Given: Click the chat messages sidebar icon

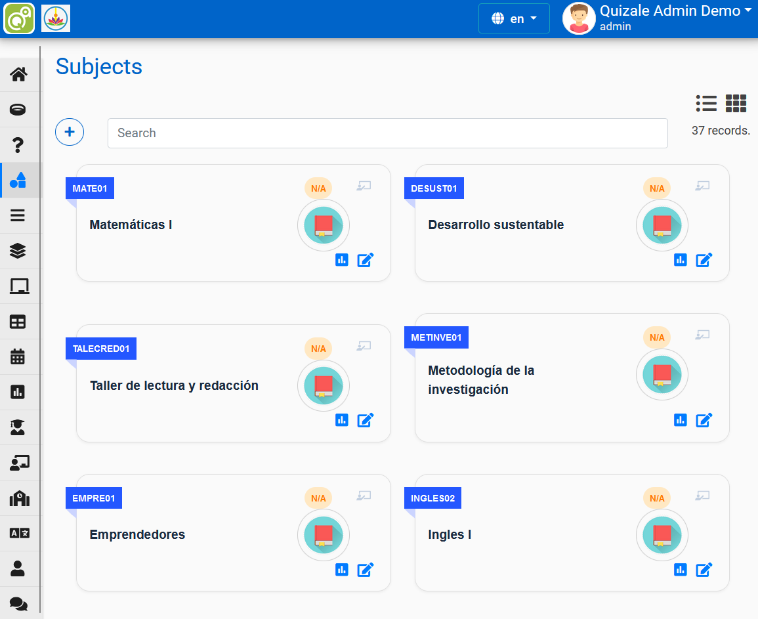Looking at the screenshot, I should [18, 604].
